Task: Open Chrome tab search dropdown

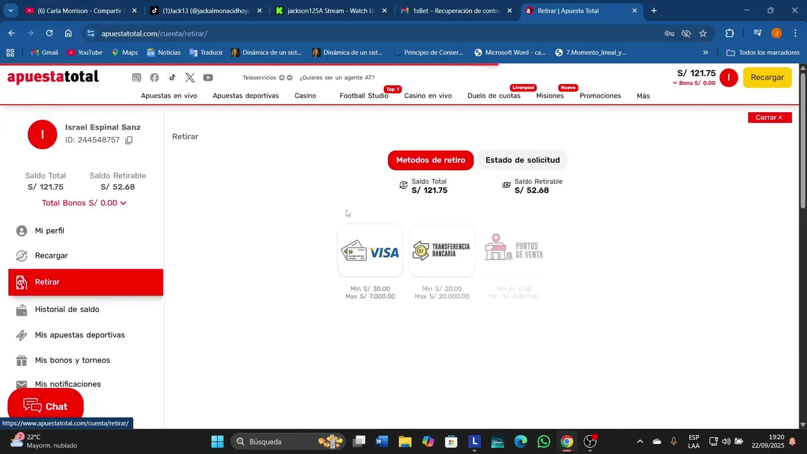Action: (11, 11)
